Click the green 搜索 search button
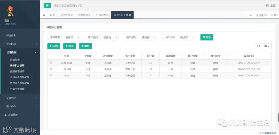This screenshot has width=279, height=135. pos(207,37)
